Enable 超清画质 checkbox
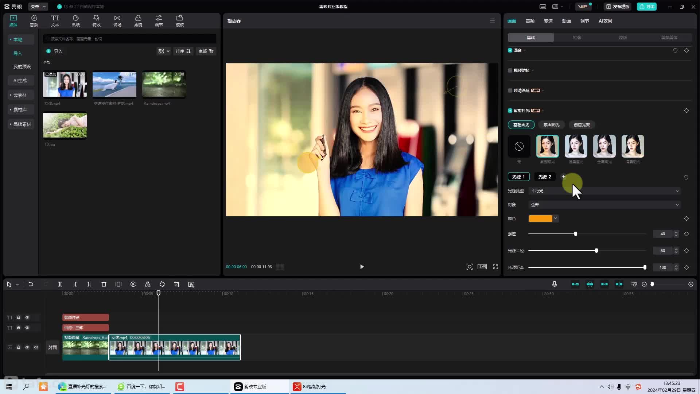Image resolution: width=700 pixels, height=394 pixels. point(510,90)
